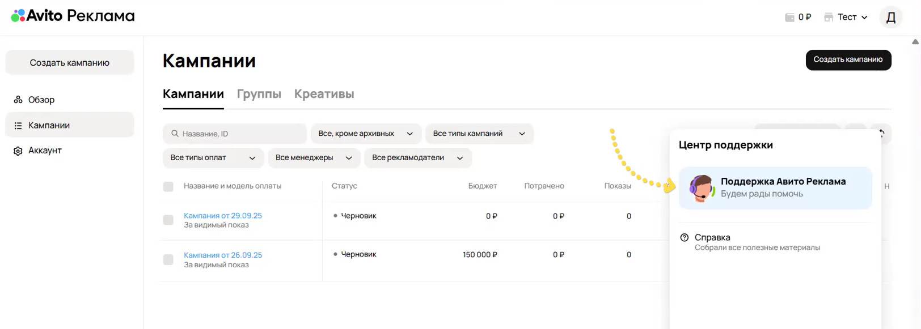The width and height of the screenshot is (921, 329).
Task: Check the Кампания от 29.09.25 checkbox
Action: (x=168, y=220)
